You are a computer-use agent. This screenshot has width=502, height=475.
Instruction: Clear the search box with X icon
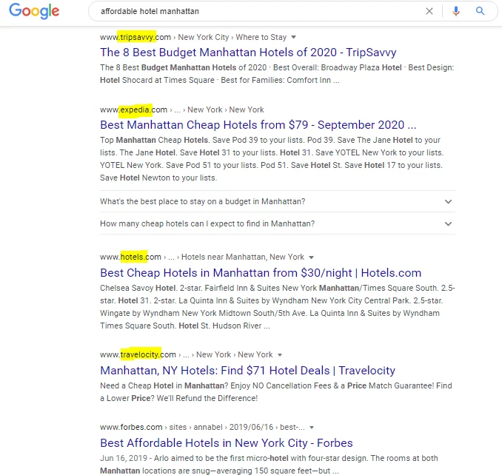pos(429,11)
